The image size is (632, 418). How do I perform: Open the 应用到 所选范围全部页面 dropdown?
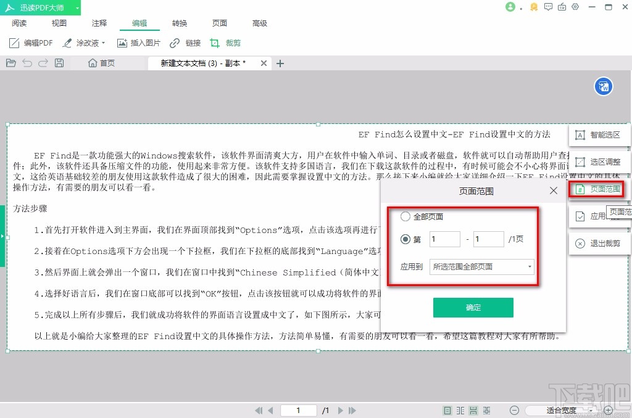481,266
